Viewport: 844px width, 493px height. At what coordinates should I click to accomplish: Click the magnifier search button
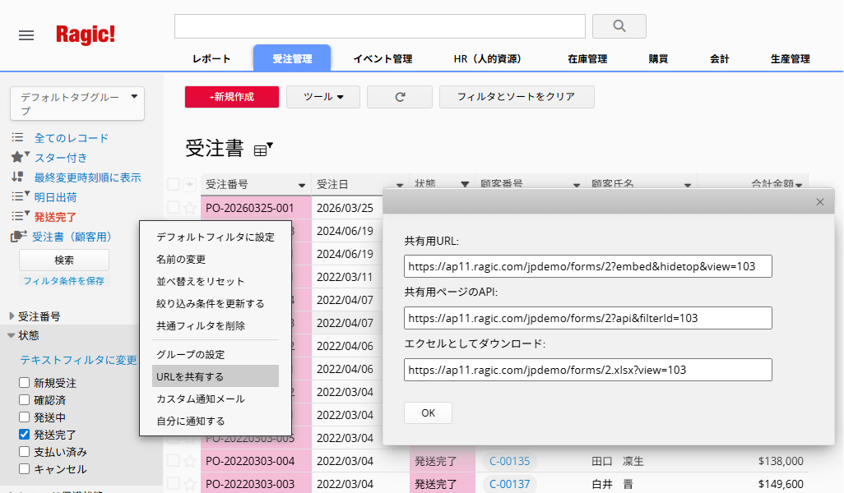(x=619, y=25)
